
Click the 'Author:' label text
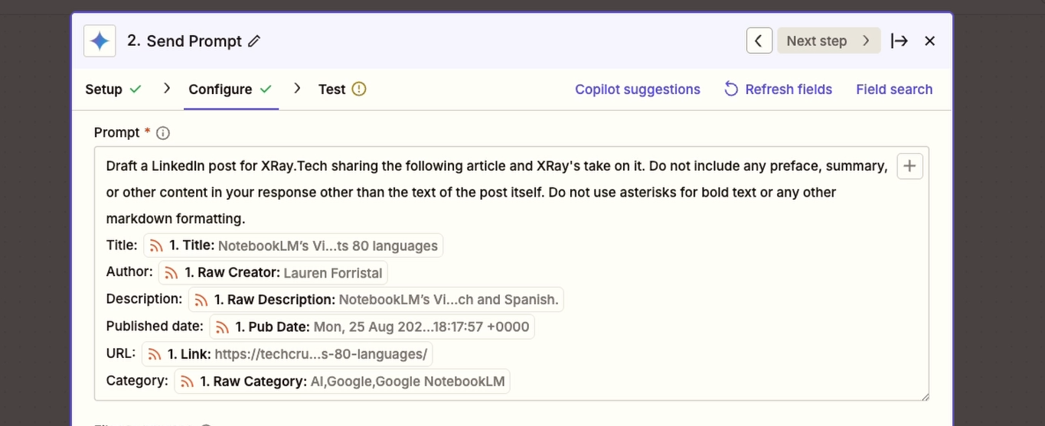pos(129,272)
